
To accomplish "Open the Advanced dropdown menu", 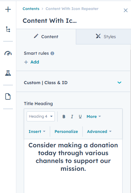I will click(99, 132).
